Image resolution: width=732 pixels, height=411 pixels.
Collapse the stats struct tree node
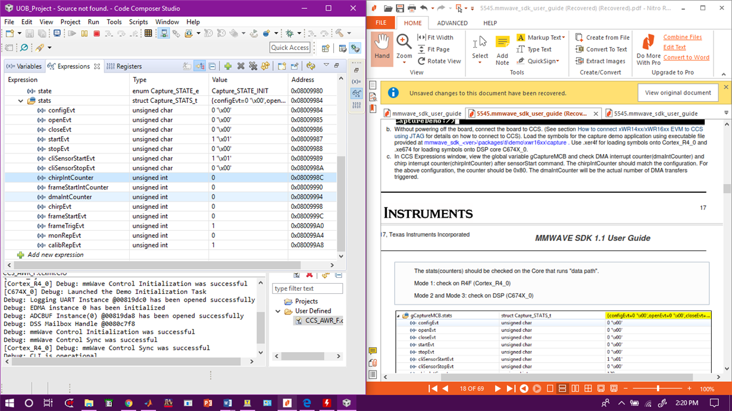click(21, 101)
